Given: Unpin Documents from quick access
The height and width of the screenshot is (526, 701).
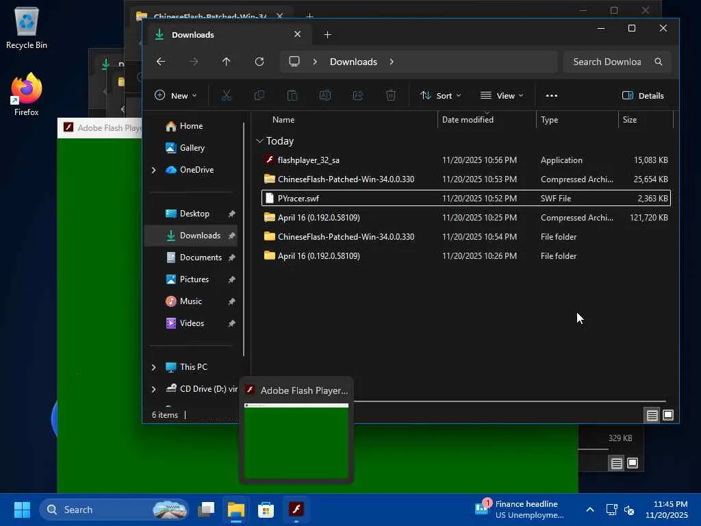Looking at the screenshot, I should point(231,258).
